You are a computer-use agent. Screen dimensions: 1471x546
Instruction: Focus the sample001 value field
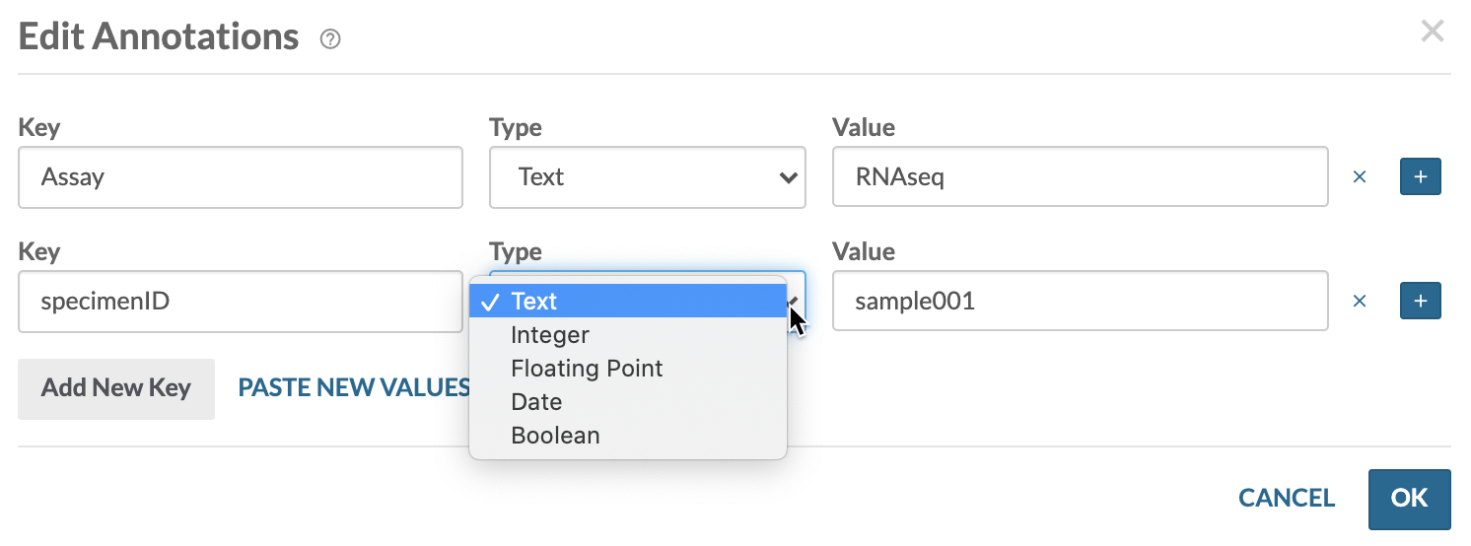coord(1080,302)
